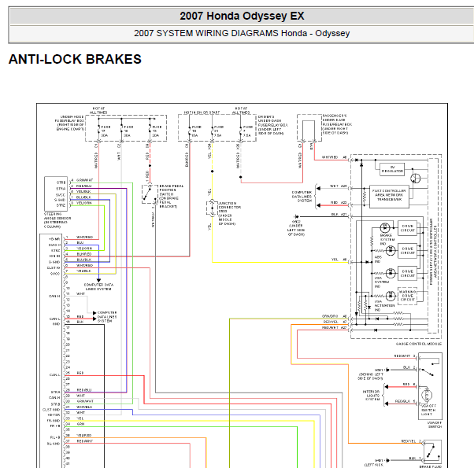The width and height of the screenshot is (474, 468).
Task: Select the Fuse 21 symbol on the YEL wire
Action: 213,131
